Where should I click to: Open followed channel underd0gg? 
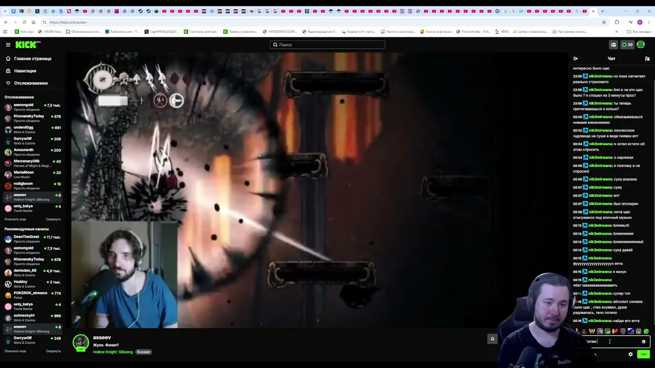point(33,130)
